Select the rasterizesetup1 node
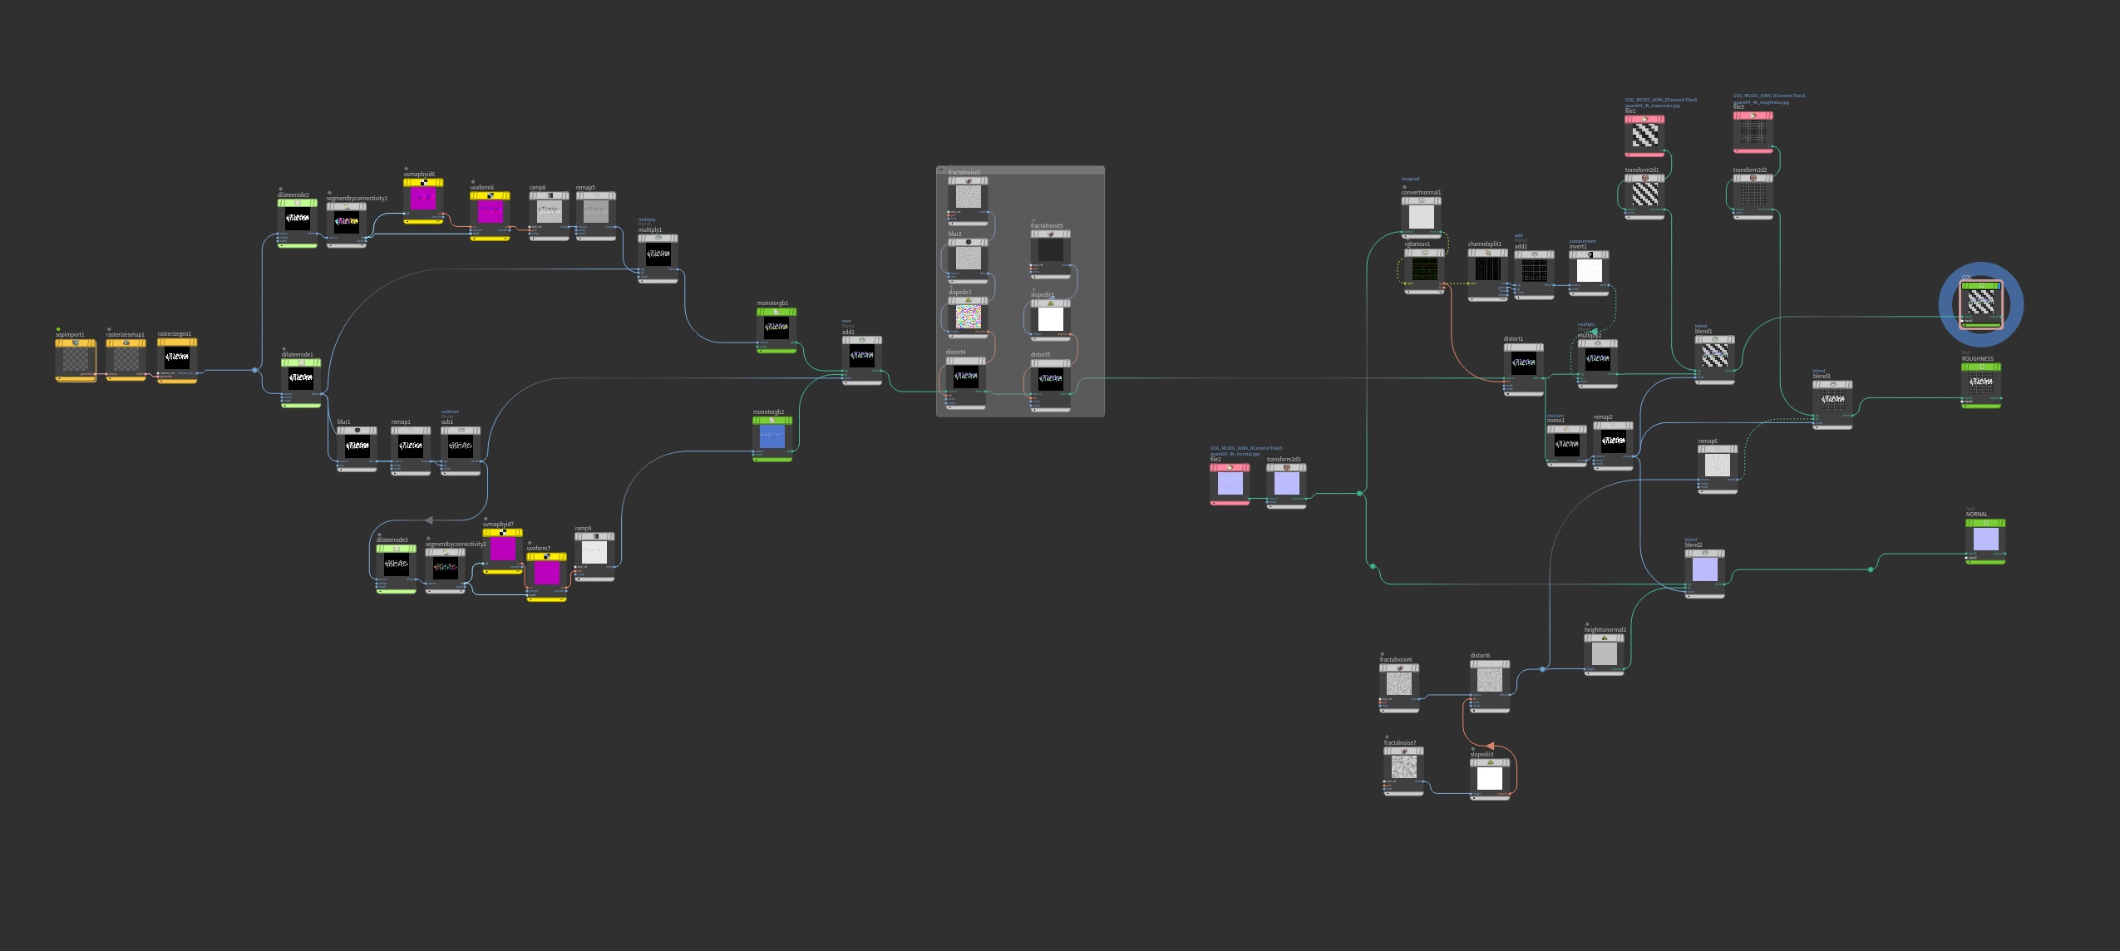 126,360
